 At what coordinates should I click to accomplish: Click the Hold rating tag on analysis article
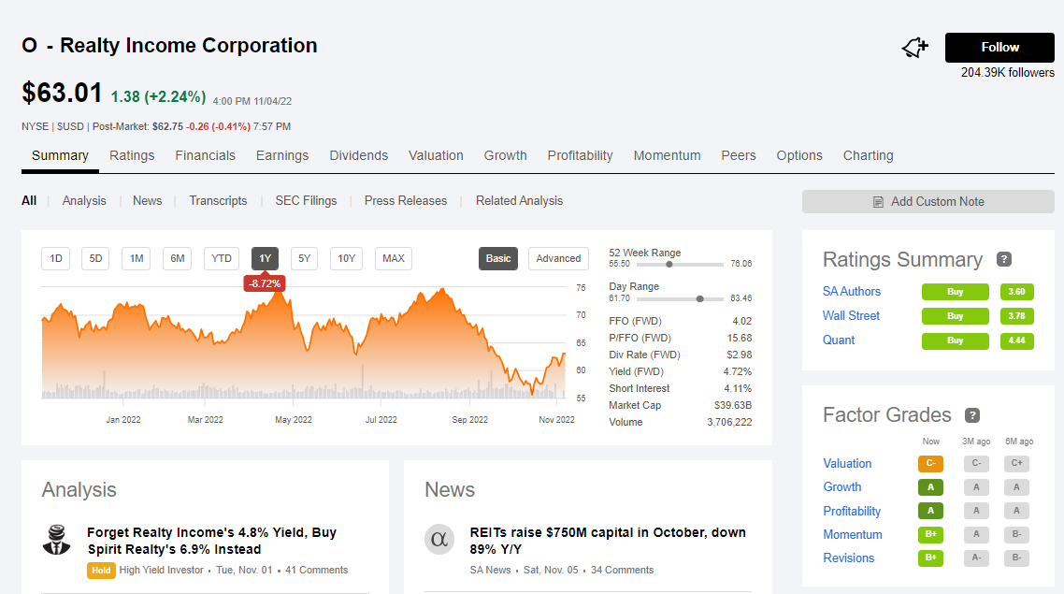coord(101,571)
